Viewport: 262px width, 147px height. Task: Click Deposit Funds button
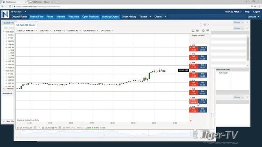pos(19,17)
